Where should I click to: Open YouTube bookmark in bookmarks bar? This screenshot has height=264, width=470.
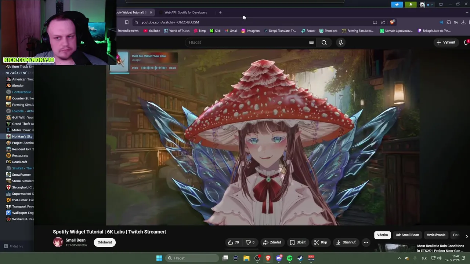pos(152,31)
